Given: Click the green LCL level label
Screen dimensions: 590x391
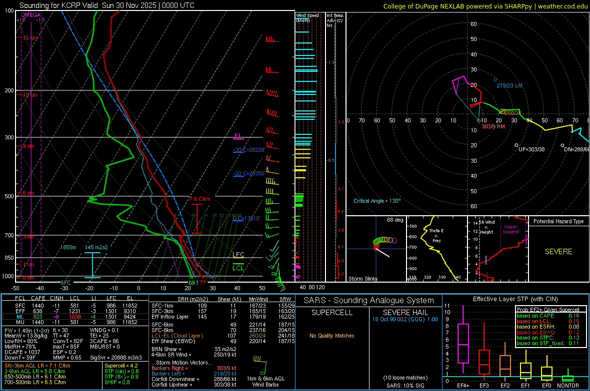Looking at the screenshot, I should point(238,268).
